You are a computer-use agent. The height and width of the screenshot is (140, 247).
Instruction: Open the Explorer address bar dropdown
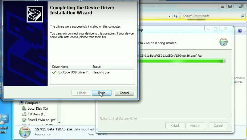point(169,16)
